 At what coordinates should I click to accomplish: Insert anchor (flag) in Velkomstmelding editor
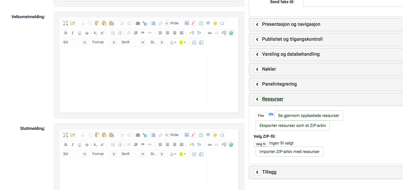224,33
